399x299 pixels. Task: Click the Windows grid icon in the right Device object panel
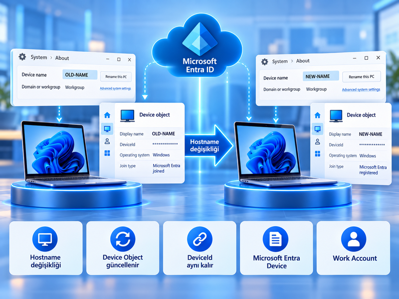[x=317, y=154]
